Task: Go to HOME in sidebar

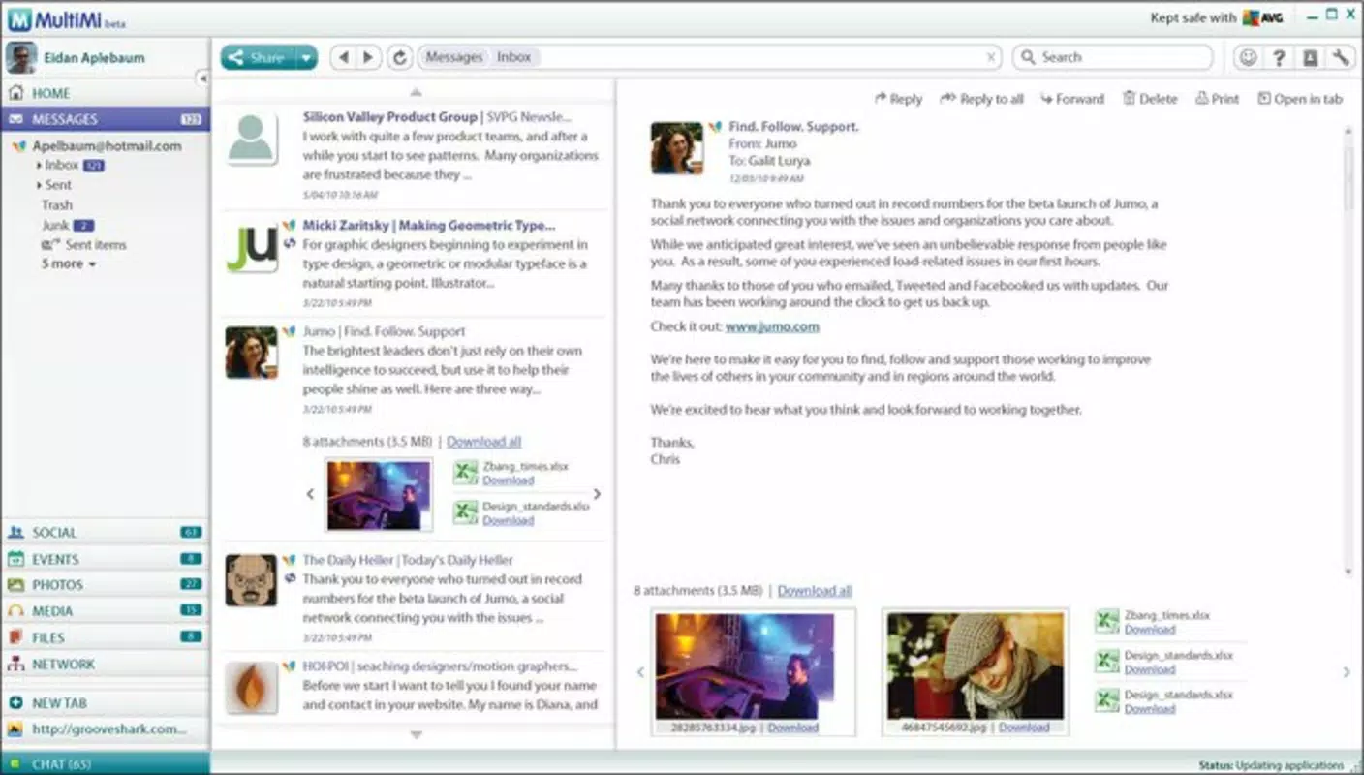Action: [x=105, y=93]
